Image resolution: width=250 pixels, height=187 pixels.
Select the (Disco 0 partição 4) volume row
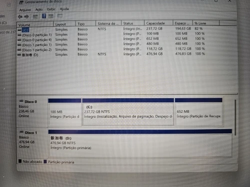pos(111,39)
